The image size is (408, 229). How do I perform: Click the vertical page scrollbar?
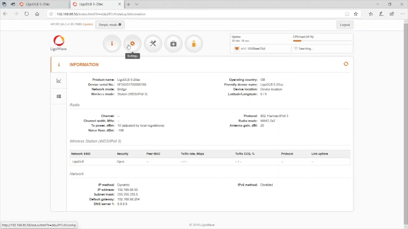click(406, 124)
